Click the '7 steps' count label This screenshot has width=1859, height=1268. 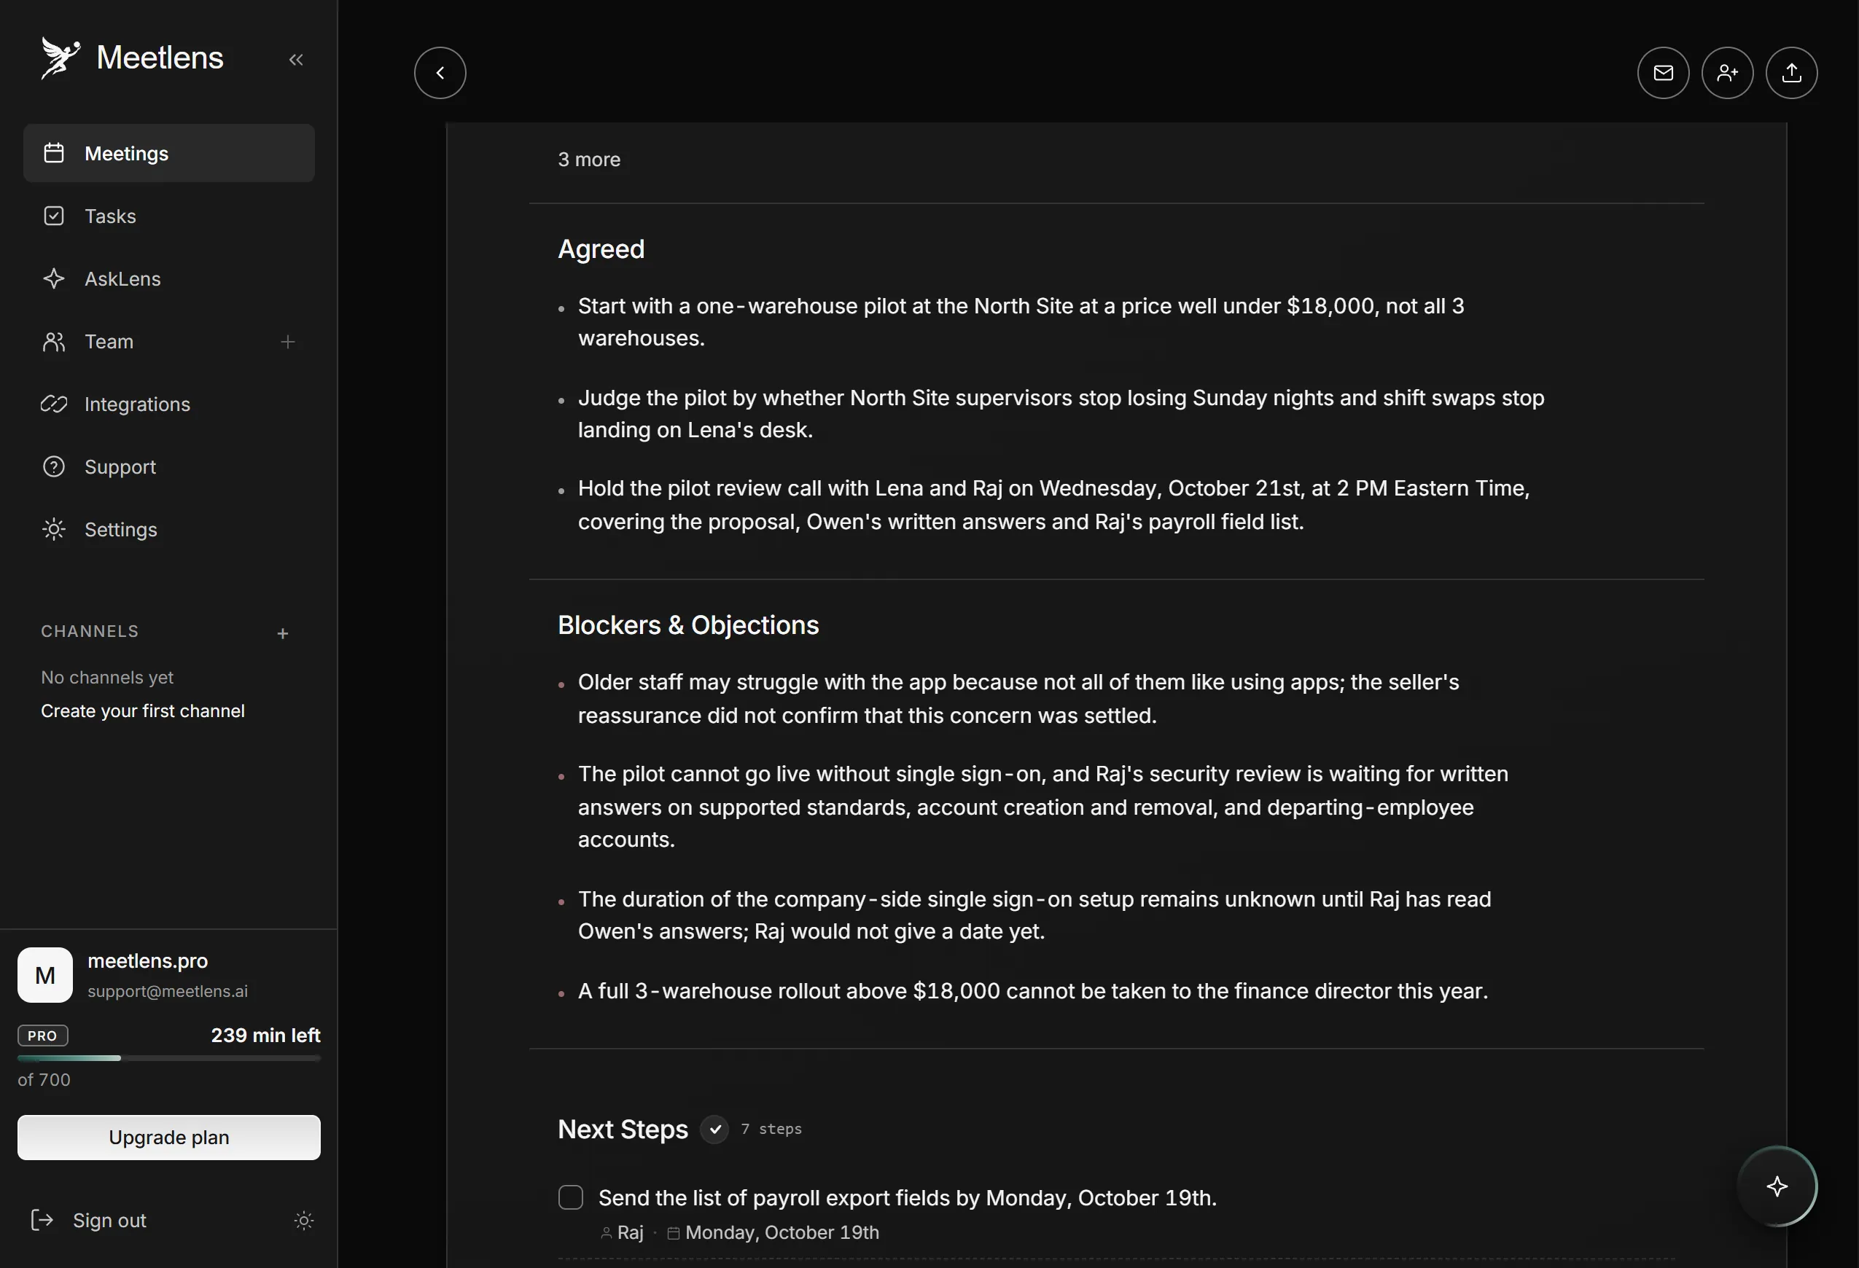pos(771,1129)
